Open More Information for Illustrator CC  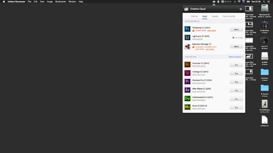(x=199, y=66)
